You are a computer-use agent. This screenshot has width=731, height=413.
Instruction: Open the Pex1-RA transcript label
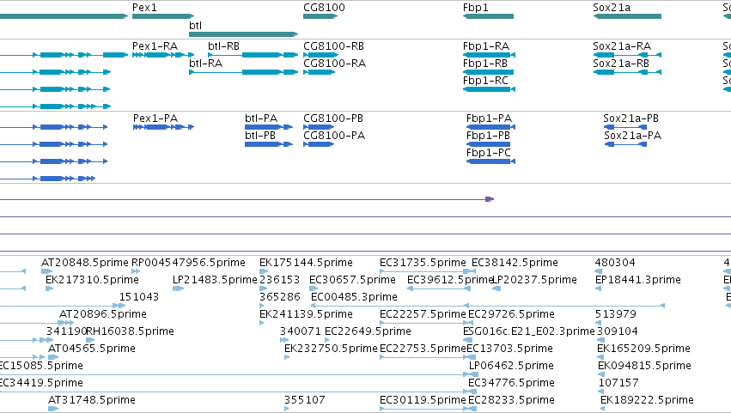click(x=155, y=46)
